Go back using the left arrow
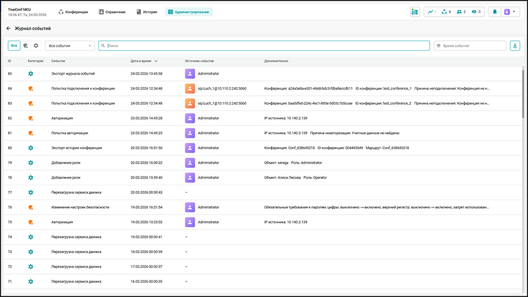Image resolution: width=528 pixels, height=297 pixels. pos(9,29)
